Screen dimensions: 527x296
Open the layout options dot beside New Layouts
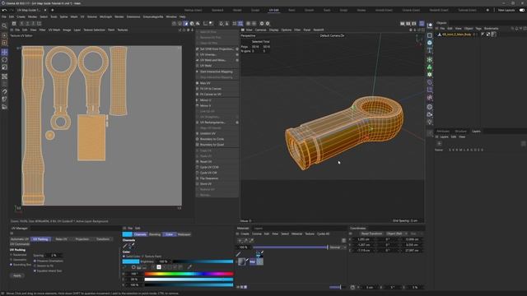point(487,10)
